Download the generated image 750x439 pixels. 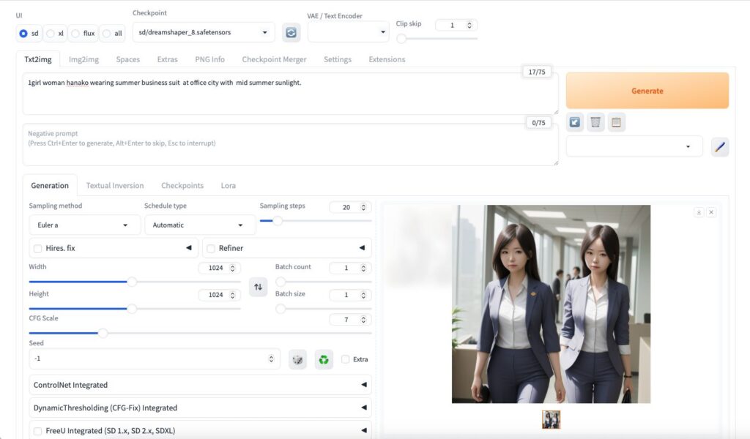[x=699, y=212]
